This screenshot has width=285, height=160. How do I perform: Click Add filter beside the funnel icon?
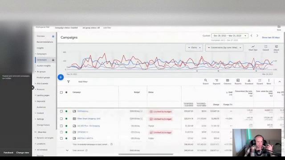click(83, 82)
